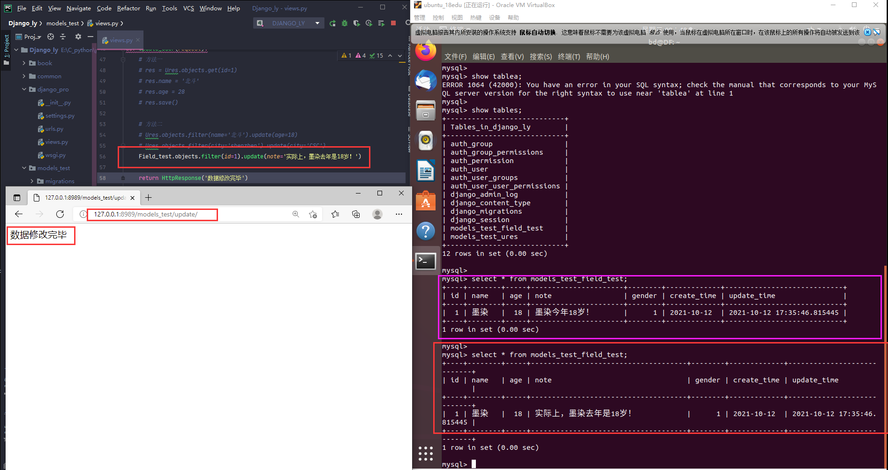
Task: Hide the Project panel with minus icon
Action: pos(90,37)
